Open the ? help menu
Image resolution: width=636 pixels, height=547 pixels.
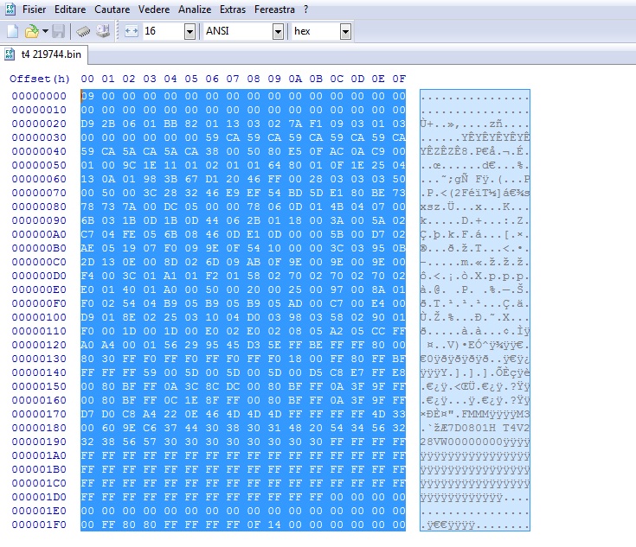click(x=305, y=10)
